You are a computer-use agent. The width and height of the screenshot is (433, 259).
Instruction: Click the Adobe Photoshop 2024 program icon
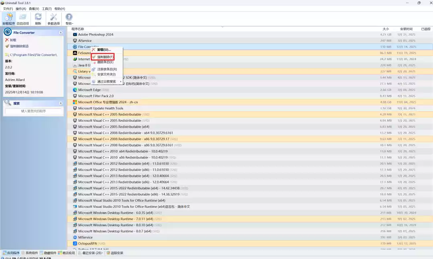tap(75, 34)
